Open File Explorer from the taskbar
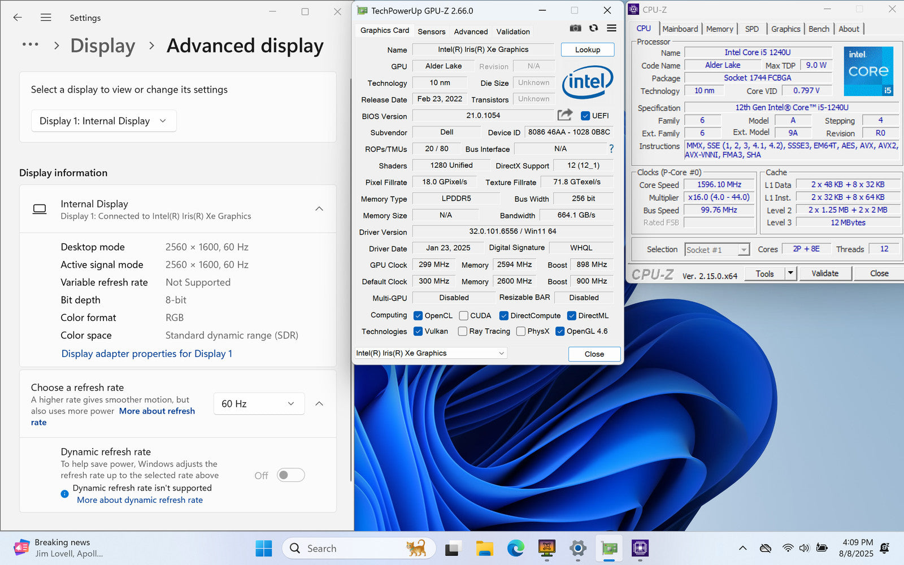Image resolution: width=904 pixels, height=565 pixels. pyautogui.click(x=484, y=548)
